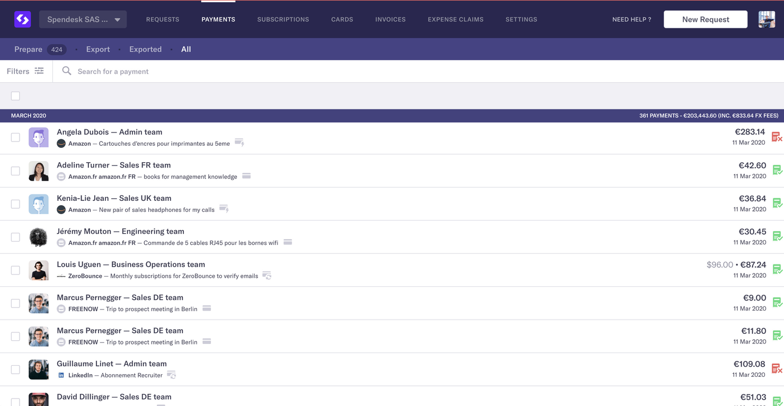Image resolution: width=784 pixels, height=406 pixels.
Task: Open the Spendesk SAS organization dropdown
Action: click(x=83, y=19)
